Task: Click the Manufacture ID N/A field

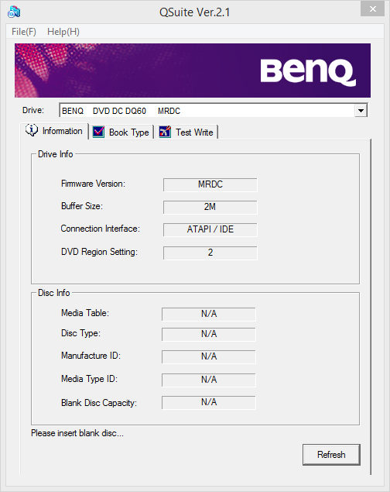Action: (209, 356)
